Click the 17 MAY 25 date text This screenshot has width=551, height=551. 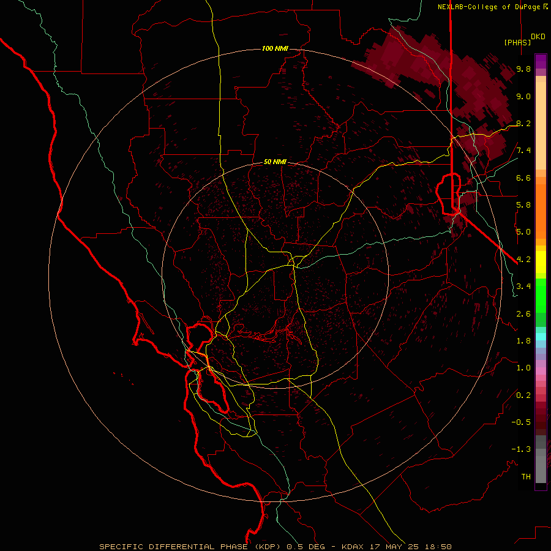[x=395, y=547]
